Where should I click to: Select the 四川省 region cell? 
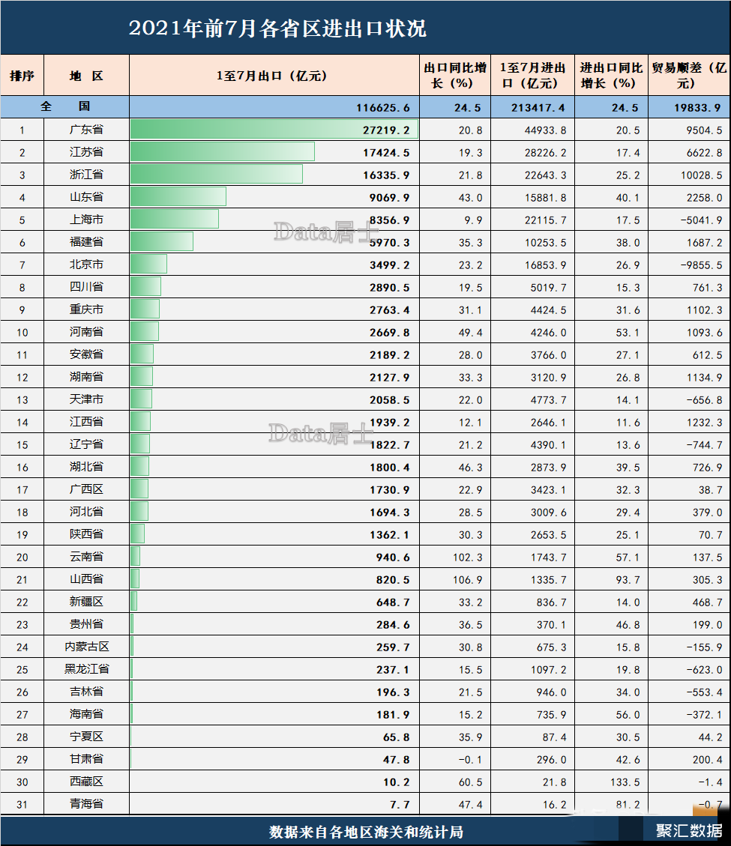[x=86, y=287]
